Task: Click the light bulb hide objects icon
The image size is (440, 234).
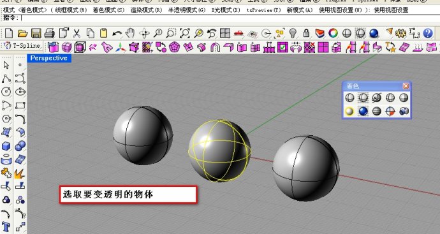Action: pos(293,33)
